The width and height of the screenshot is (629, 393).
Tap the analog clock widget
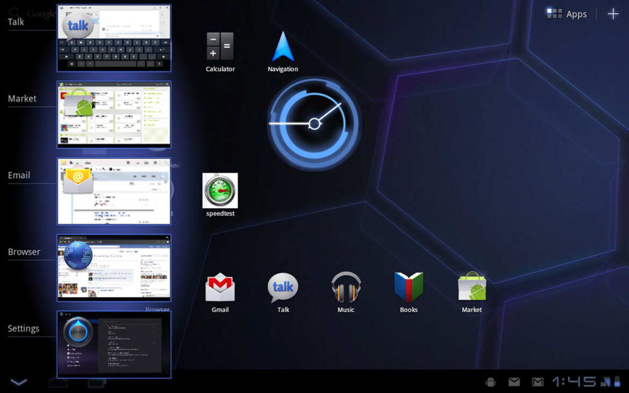point(314,124)
